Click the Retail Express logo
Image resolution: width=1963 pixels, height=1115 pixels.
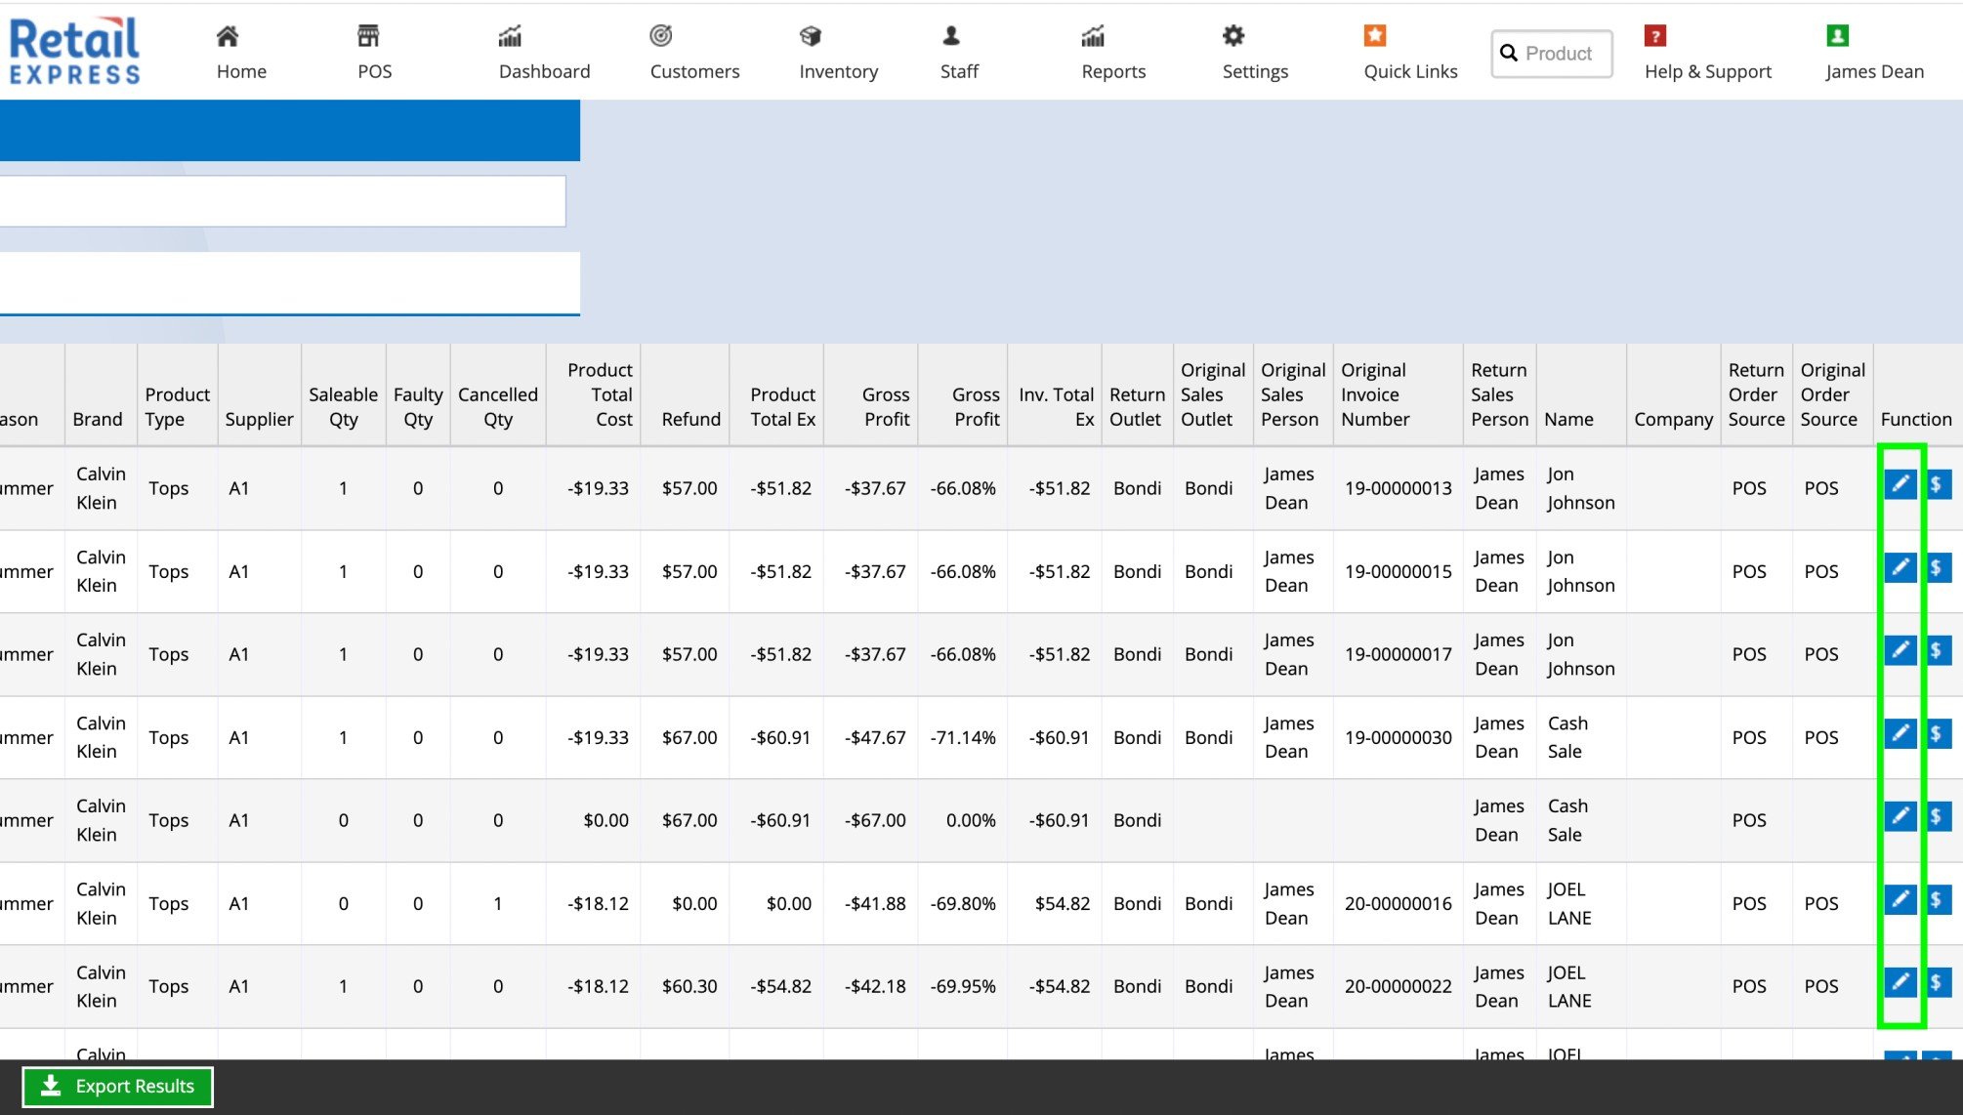click(75, 51)
